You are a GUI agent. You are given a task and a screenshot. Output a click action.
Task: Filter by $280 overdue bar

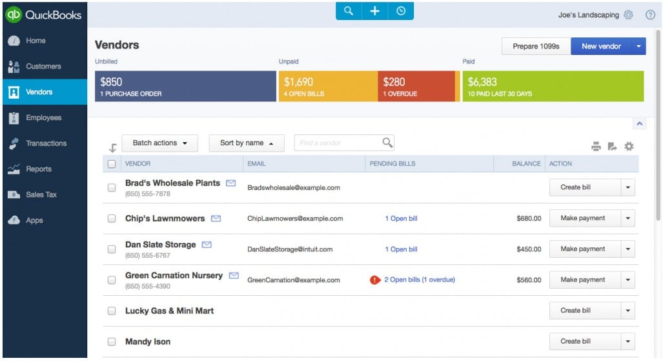[416, 86]
